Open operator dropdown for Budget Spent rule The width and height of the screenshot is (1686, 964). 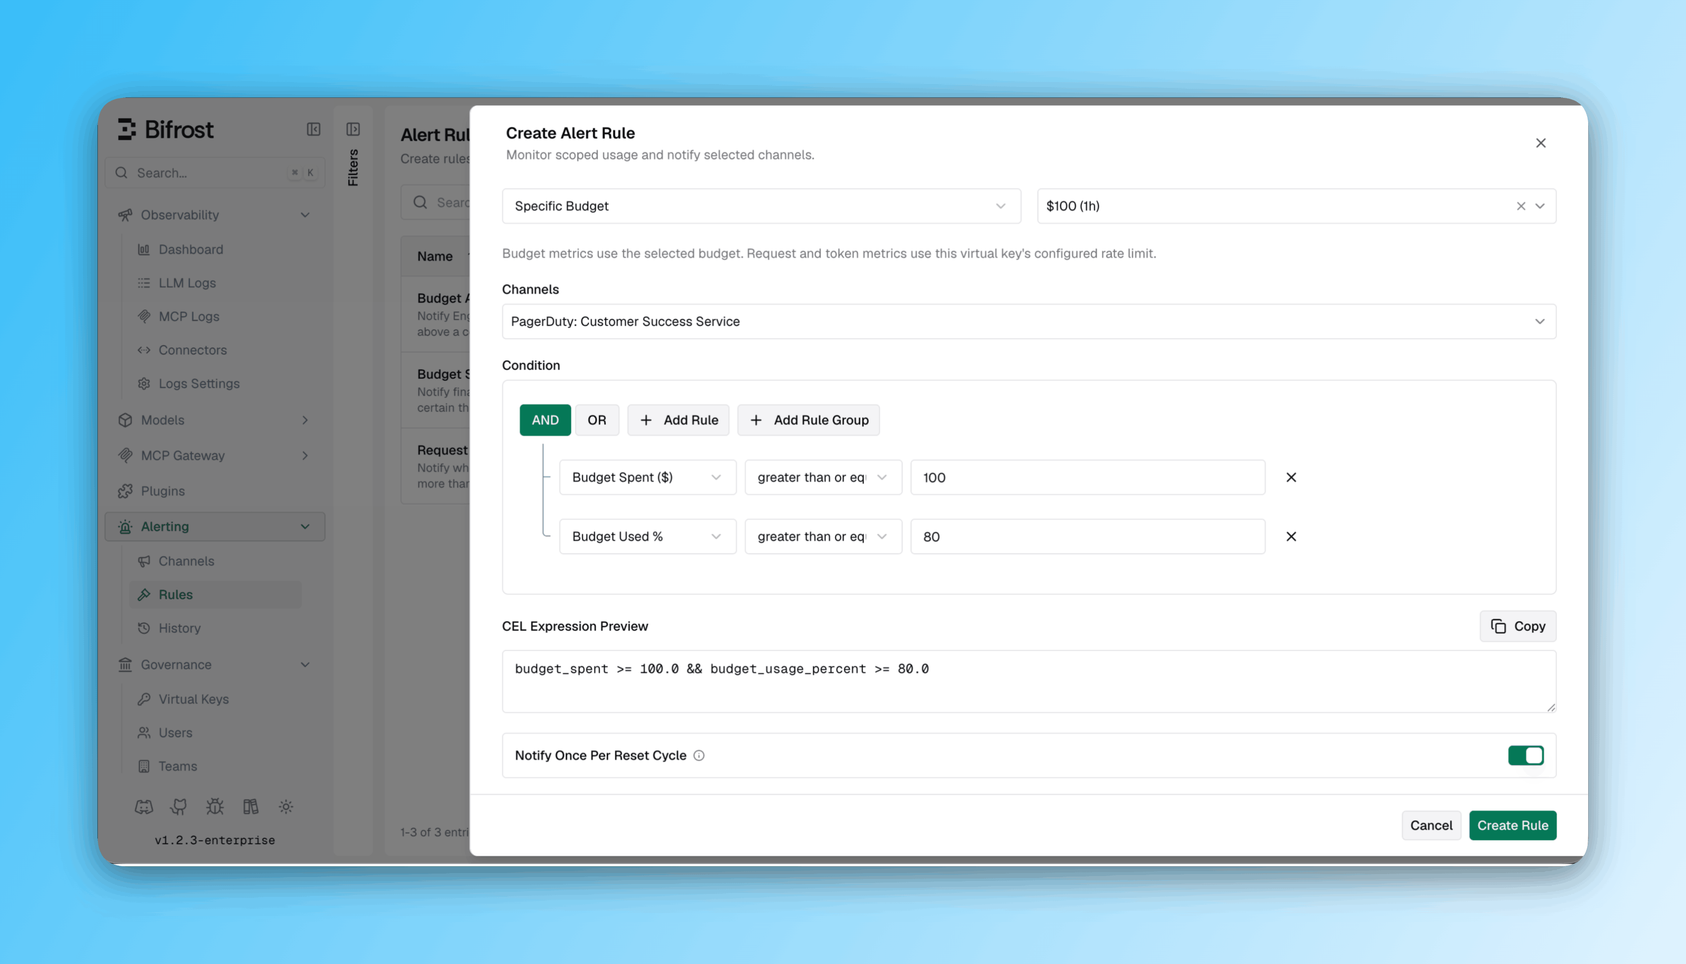coord(823,477)
